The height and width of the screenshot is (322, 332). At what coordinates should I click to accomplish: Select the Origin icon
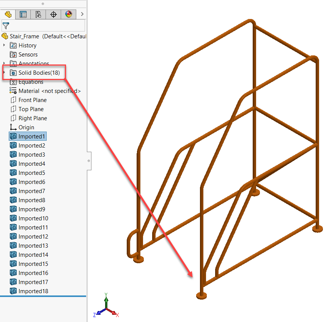(x=13, y=127)
